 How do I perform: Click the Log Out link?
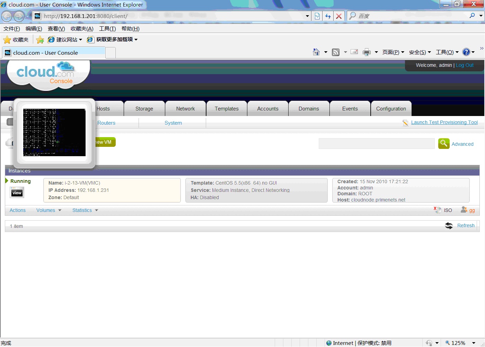point(465,65)
